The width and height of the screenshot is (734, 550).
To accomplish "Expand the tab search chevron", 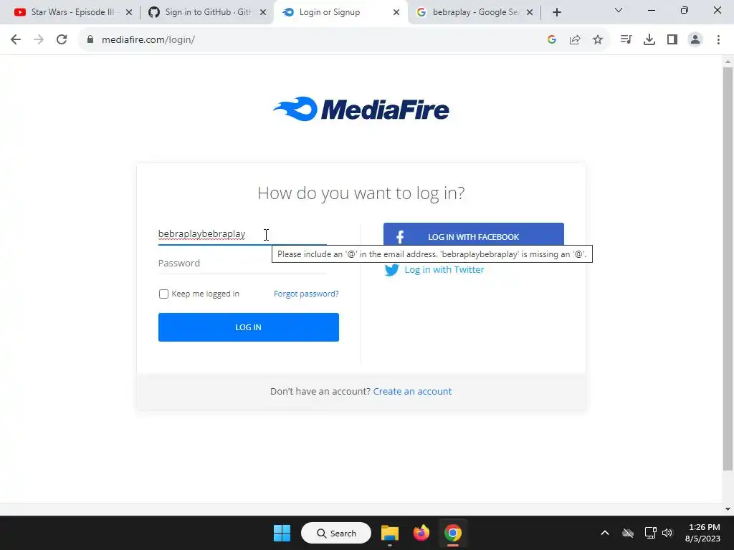I will coord(619,10).
